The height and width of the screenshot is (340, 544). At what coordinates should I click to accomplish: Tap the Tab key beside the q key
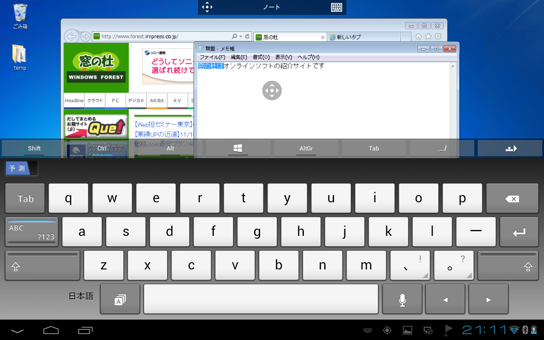tap(25, 198)
